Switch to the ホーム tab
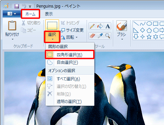This screenshot has height=125, width=164. click(x=31, y=14)
